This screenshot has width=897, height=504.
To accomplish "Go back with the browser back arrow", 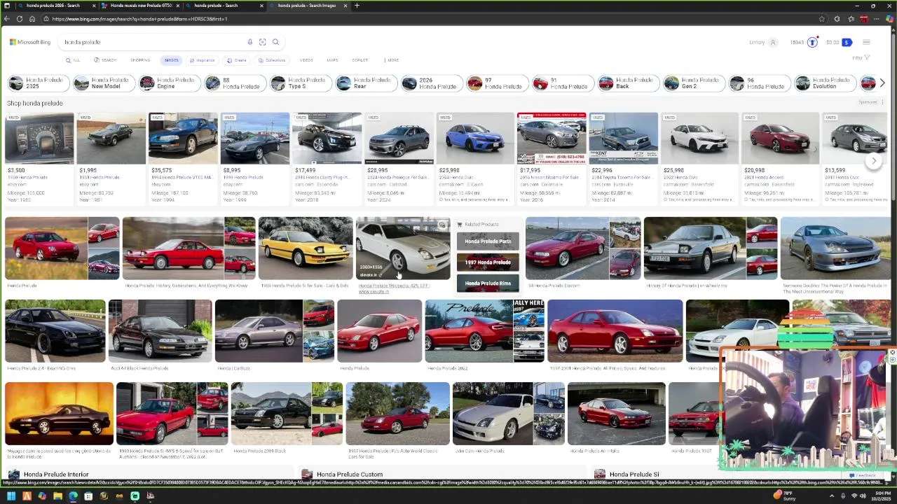I will pos(7,19).
